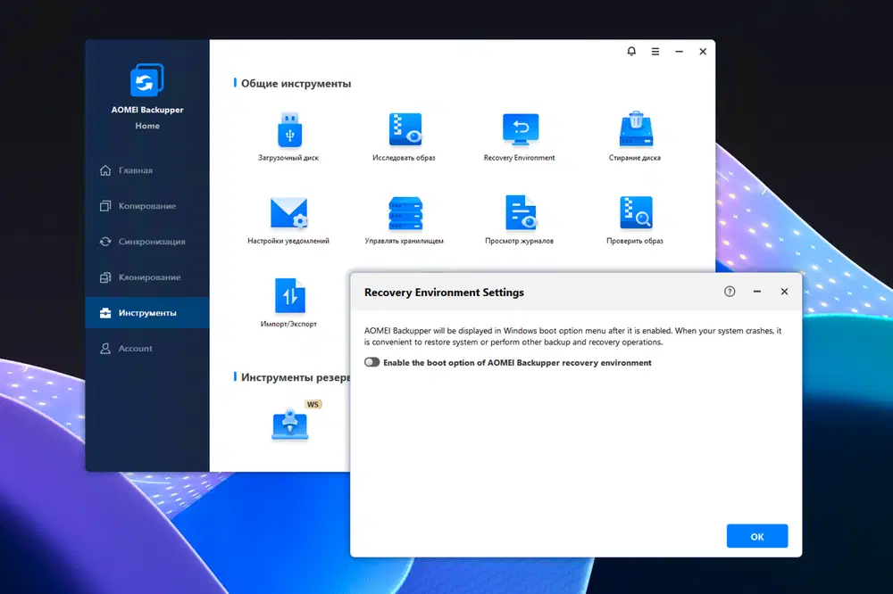Go to Главная home section
The height and width of the screenshot is (594, 893).
[147, 170]
